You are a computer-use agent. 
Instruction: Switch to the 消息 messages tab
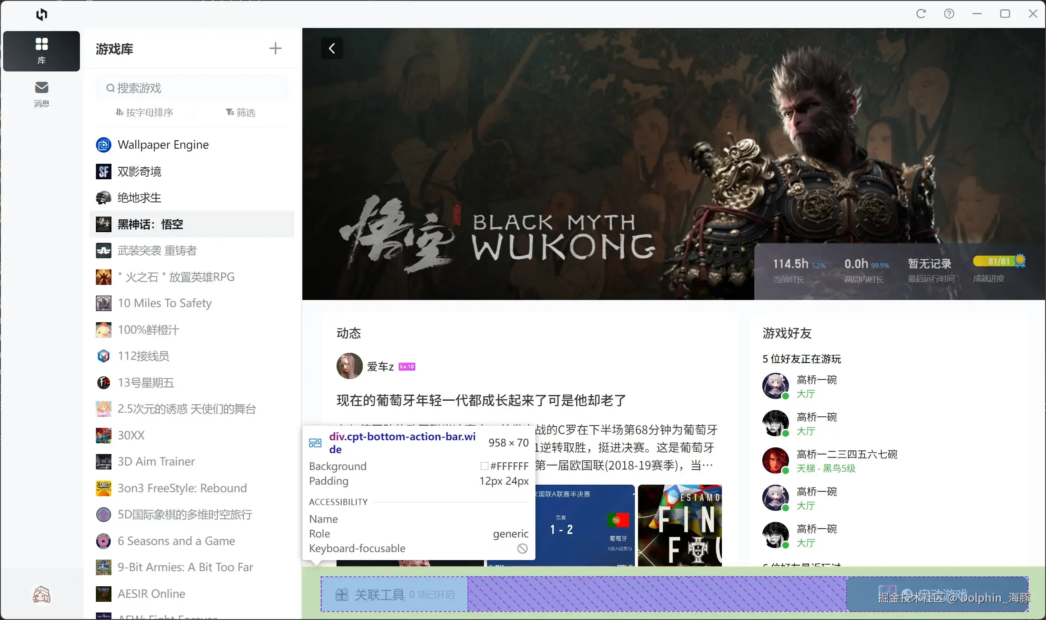tap(41, 94)
